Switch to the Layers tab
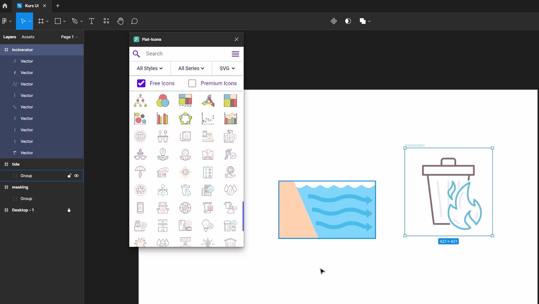 point(10,37)
